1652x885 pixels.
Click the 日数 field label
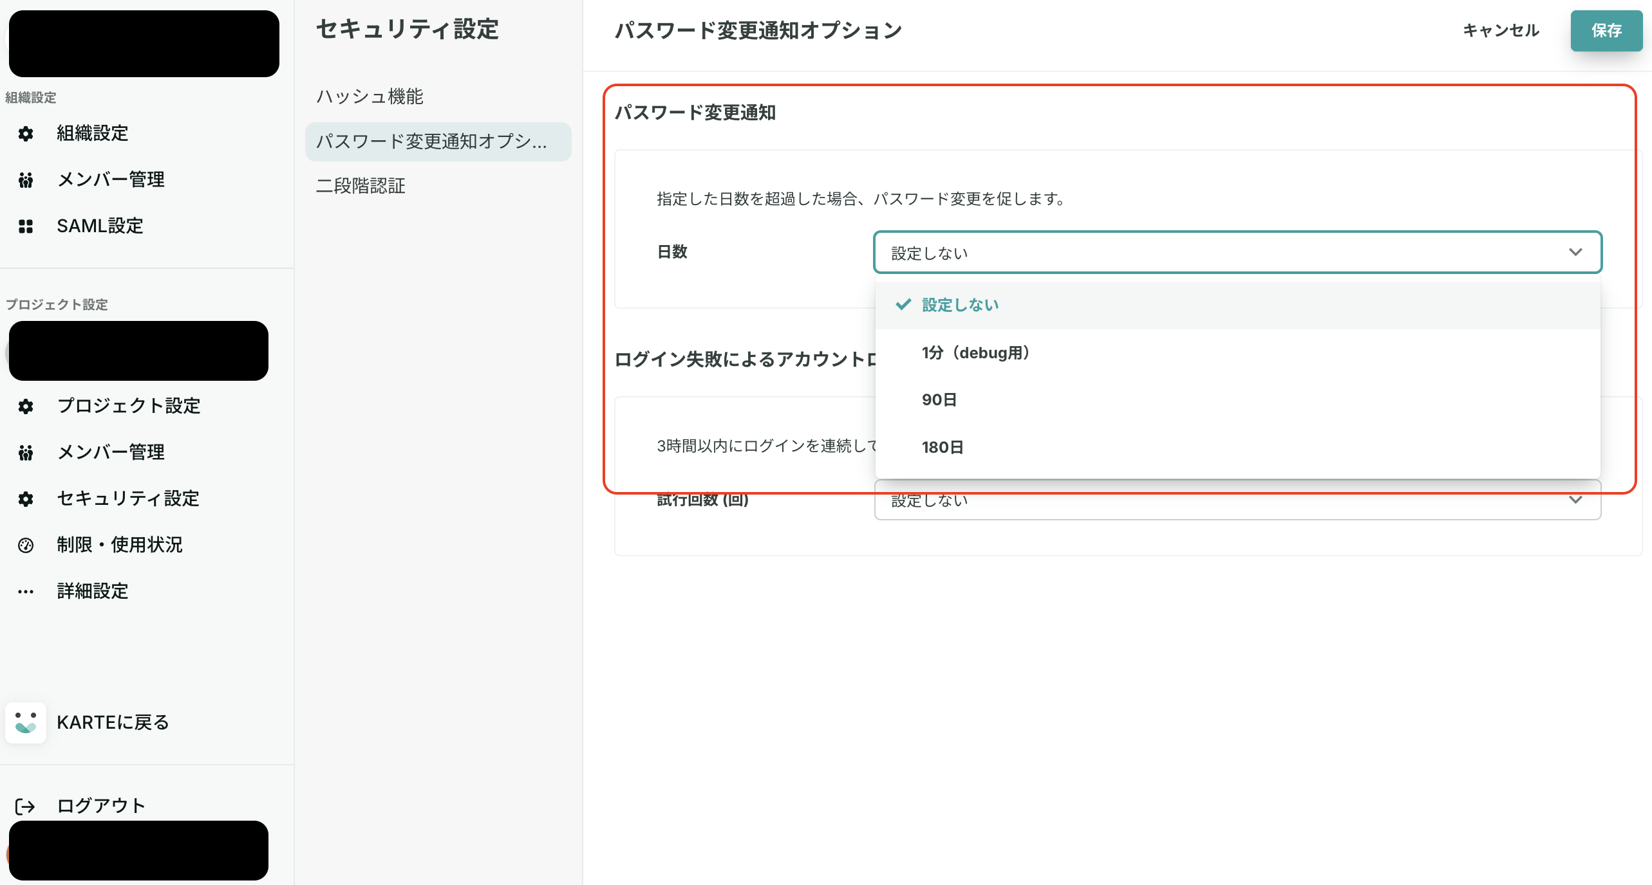click(x=672, y=252)
